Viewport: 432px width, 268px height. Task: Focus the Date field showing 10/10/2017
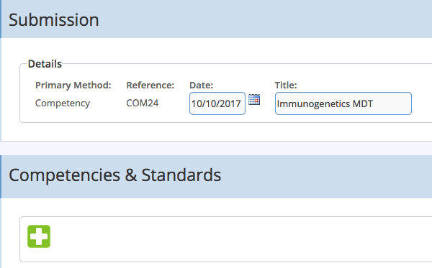click(217, 103)
